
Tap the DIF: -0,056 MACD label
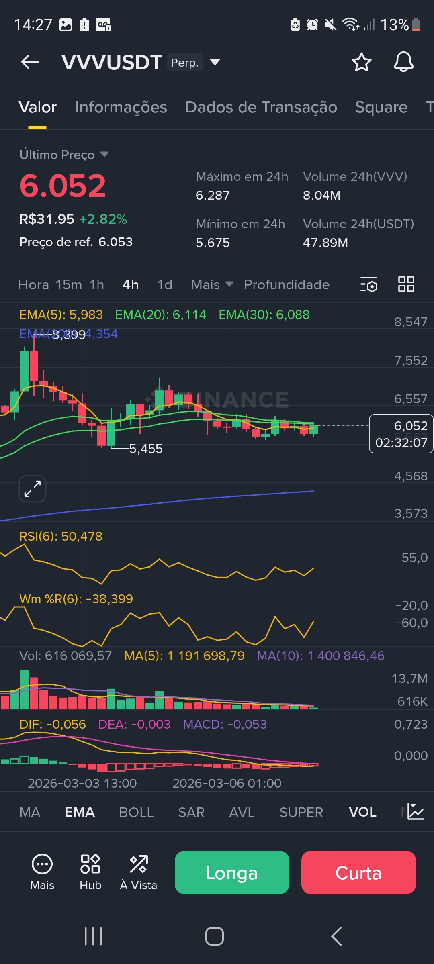click(53, 724)
